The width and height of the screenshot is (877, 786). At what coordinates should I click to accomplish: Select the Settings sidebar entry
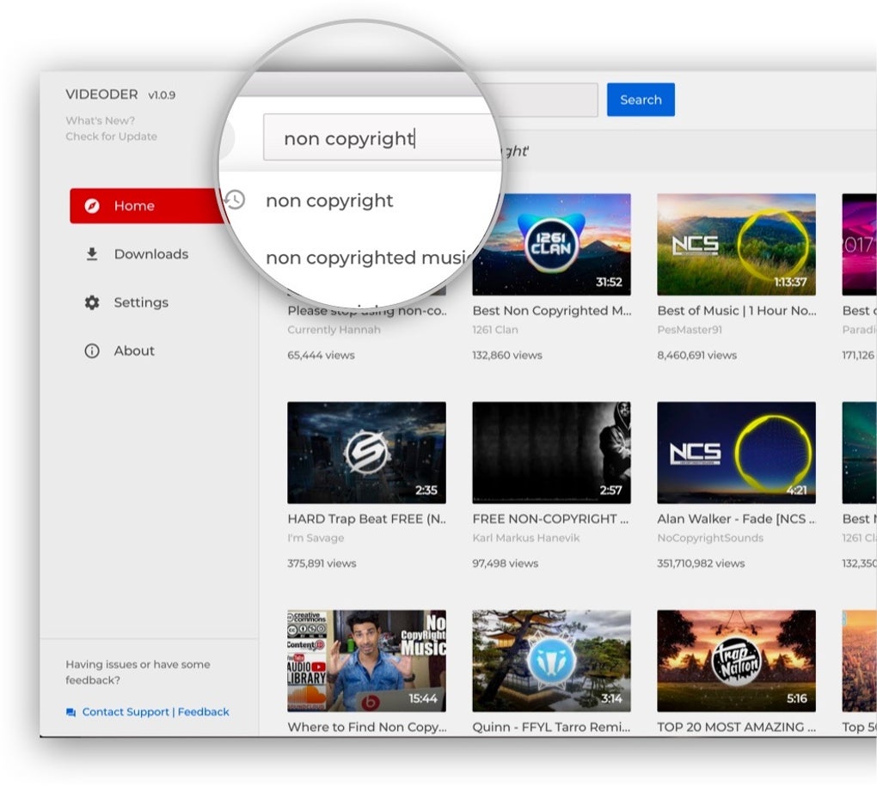141,302
